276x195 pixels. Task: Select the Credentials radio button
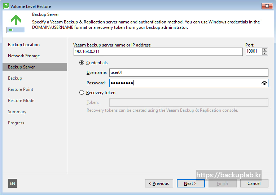(x=82, y=63)
